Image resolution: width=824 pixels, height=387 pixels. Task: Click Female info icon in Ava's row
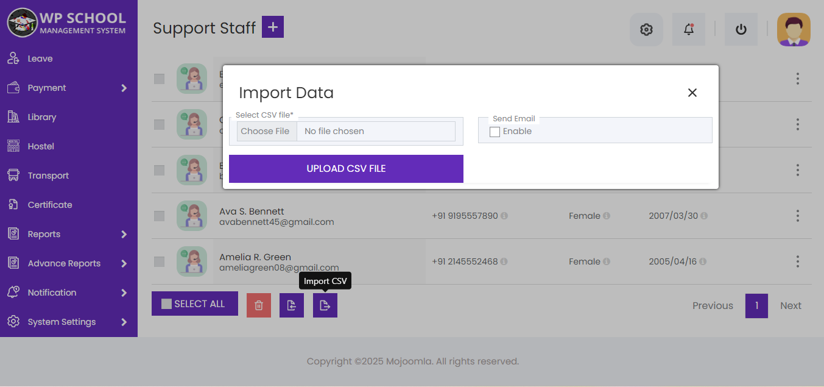coord(607,216)
